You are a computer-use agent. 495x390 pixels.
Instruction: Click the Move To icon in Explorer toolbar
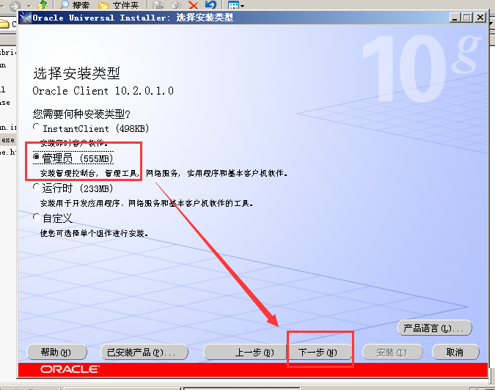tap(159, 5)
